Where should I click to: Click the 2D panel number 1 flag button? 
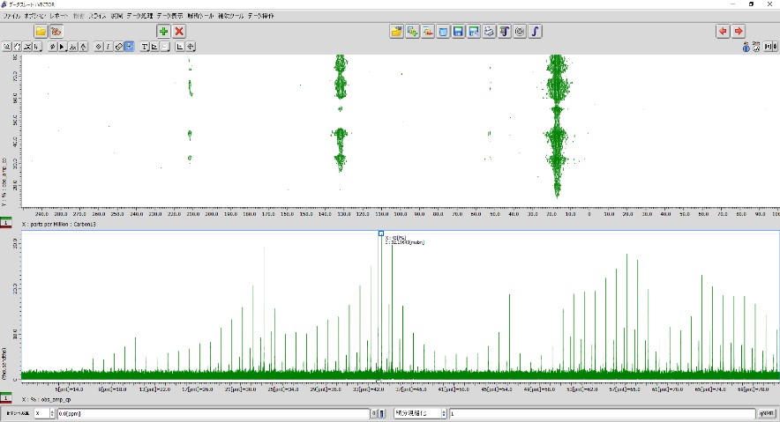(6, 224)
